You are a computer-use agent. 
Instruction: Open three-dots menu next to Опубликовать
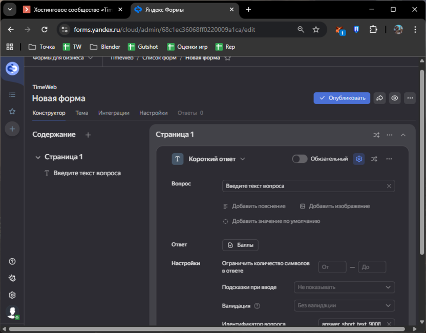(x=409, y=98)
